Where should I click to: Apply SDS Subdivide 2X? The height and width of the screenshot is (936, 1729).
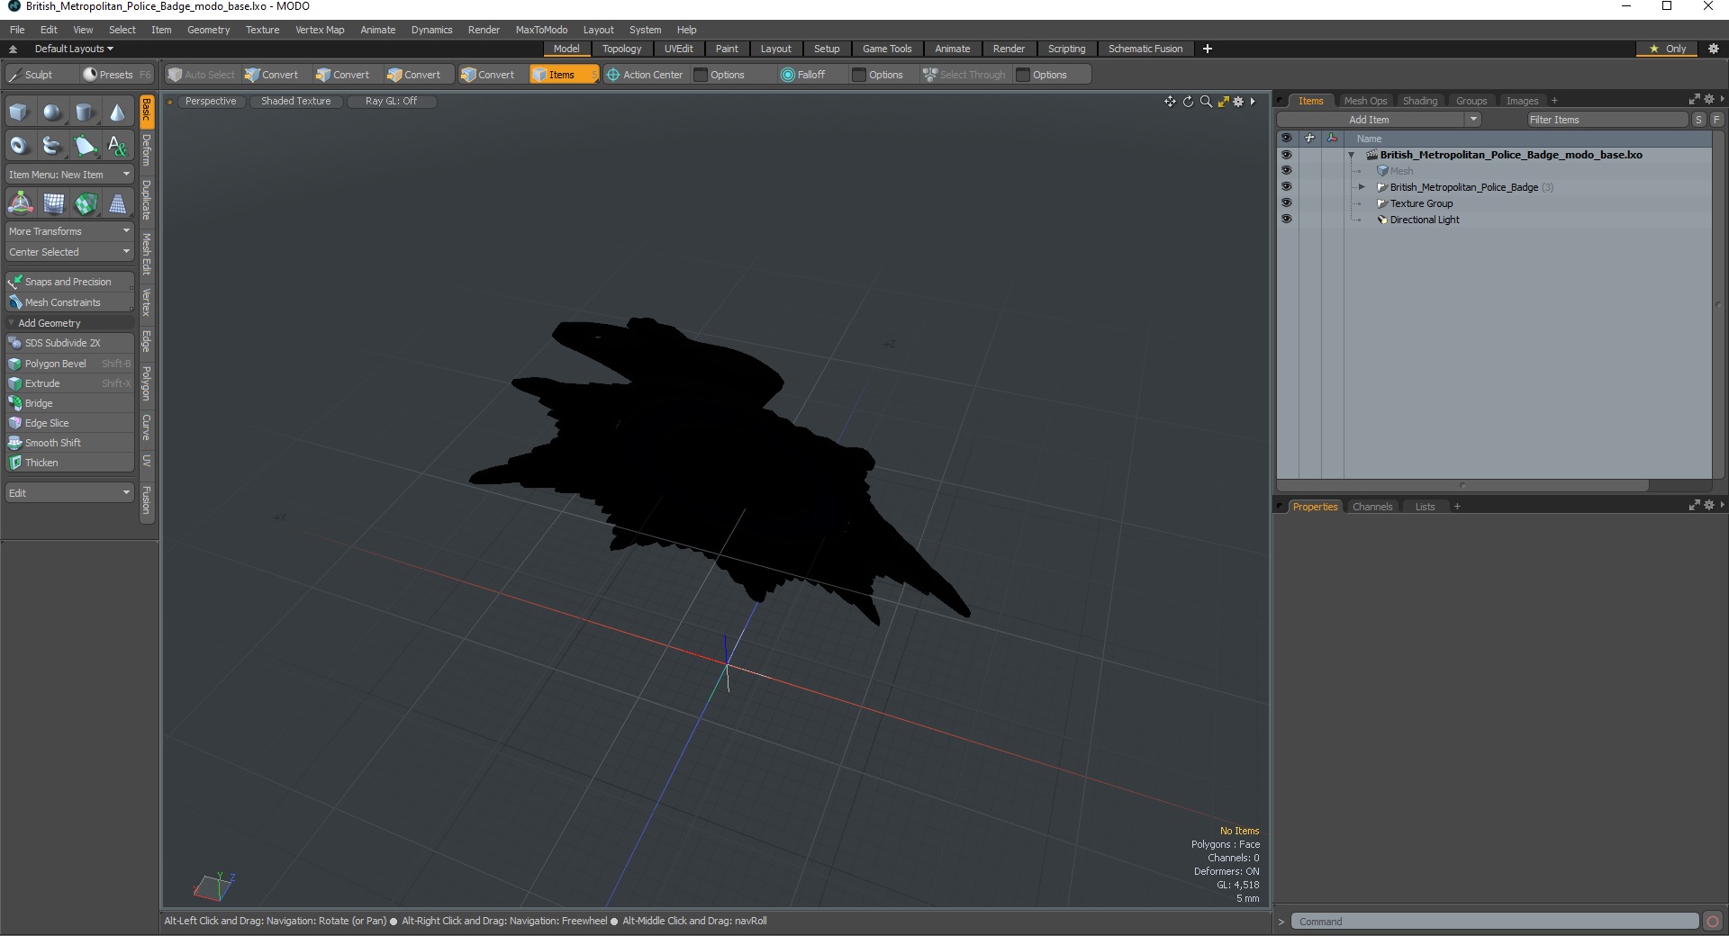point(70,343)
